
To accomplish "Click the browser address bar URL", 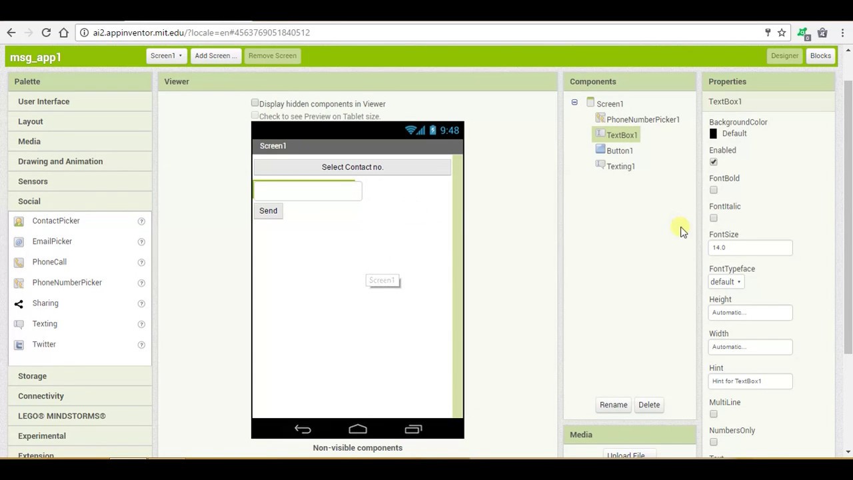I will (x=201, y=33).
